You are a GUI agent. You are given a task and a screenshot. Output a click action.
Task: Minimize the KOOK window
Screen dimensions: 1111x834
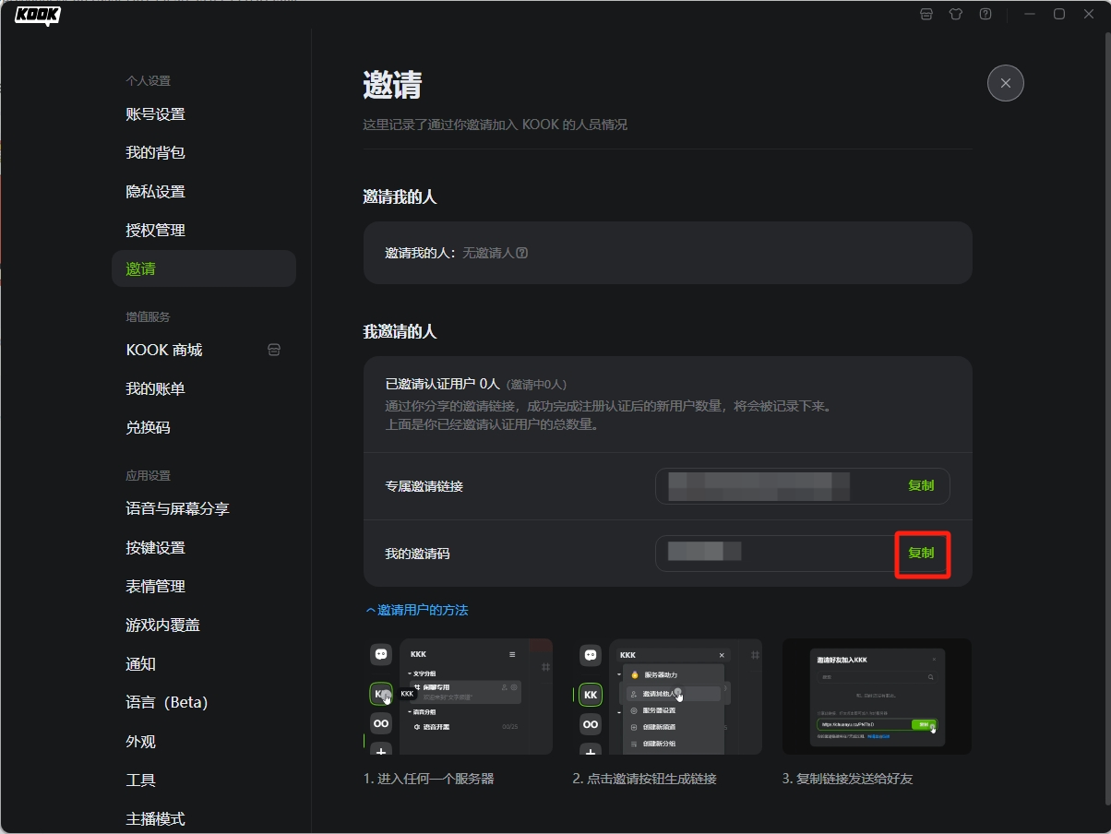pyautogui.click(x=1030, y=14)
